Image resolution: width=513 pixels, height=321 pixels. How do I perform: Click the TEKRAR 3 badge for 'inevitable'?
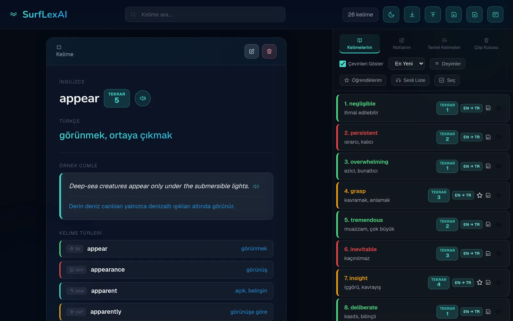pyautogui.click(x=447, y=253)
